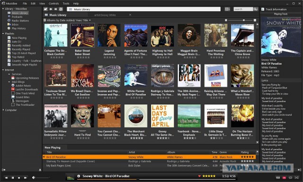303x182 pixels.
Task: Close the artist:Snowy White tab
Action: (130, 15)
